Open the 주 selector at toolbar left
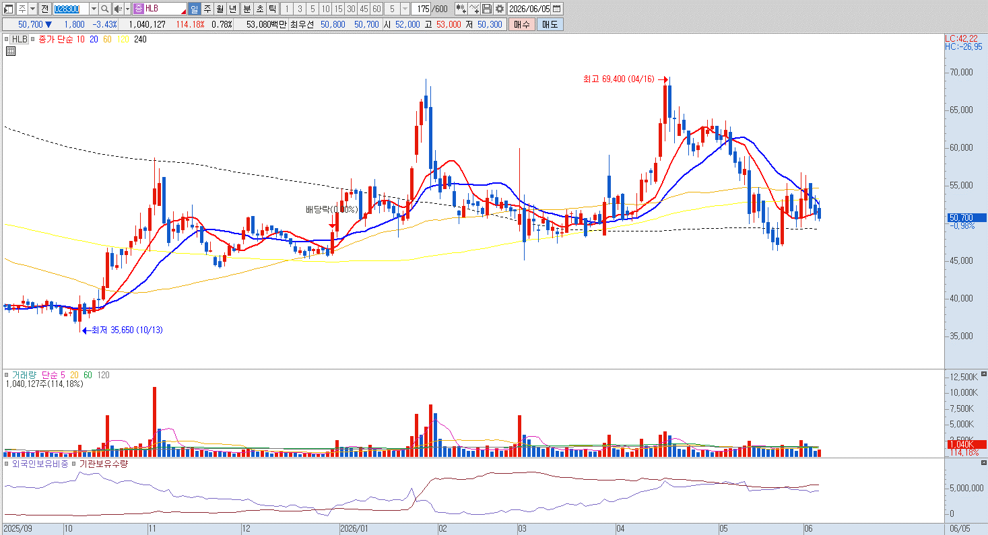 coord(22,9)
